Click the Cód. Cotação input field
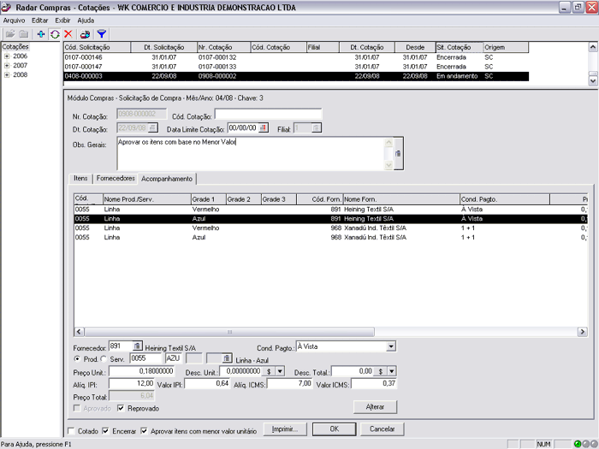 268,114
